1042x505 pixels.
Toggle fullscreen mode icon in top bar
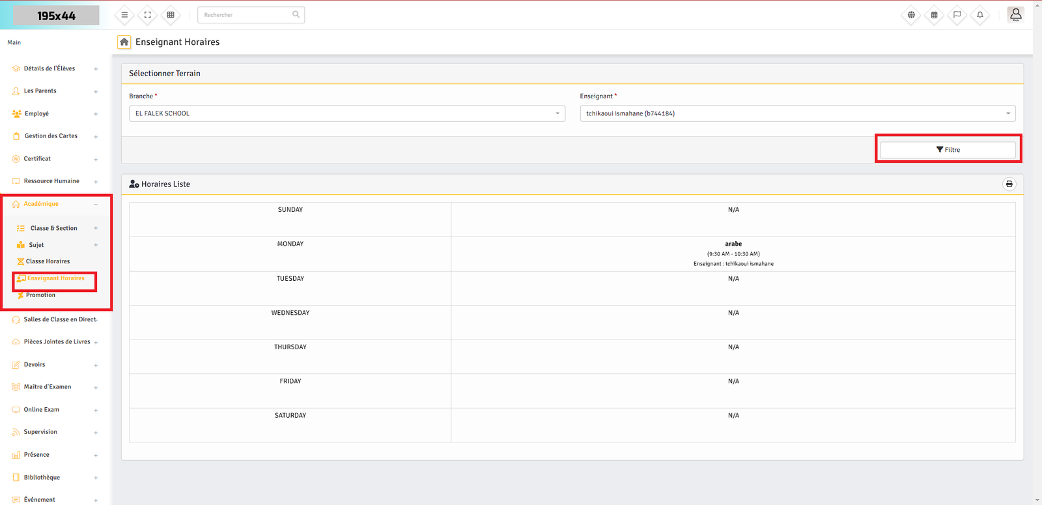[148, 15]
